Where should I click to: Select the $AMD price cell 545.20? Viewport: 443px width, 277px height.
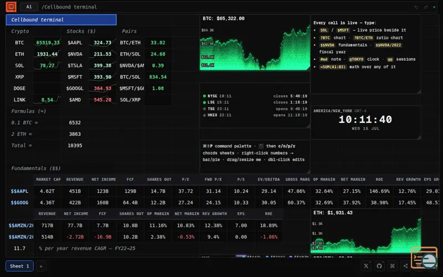[x=102, y=100]
